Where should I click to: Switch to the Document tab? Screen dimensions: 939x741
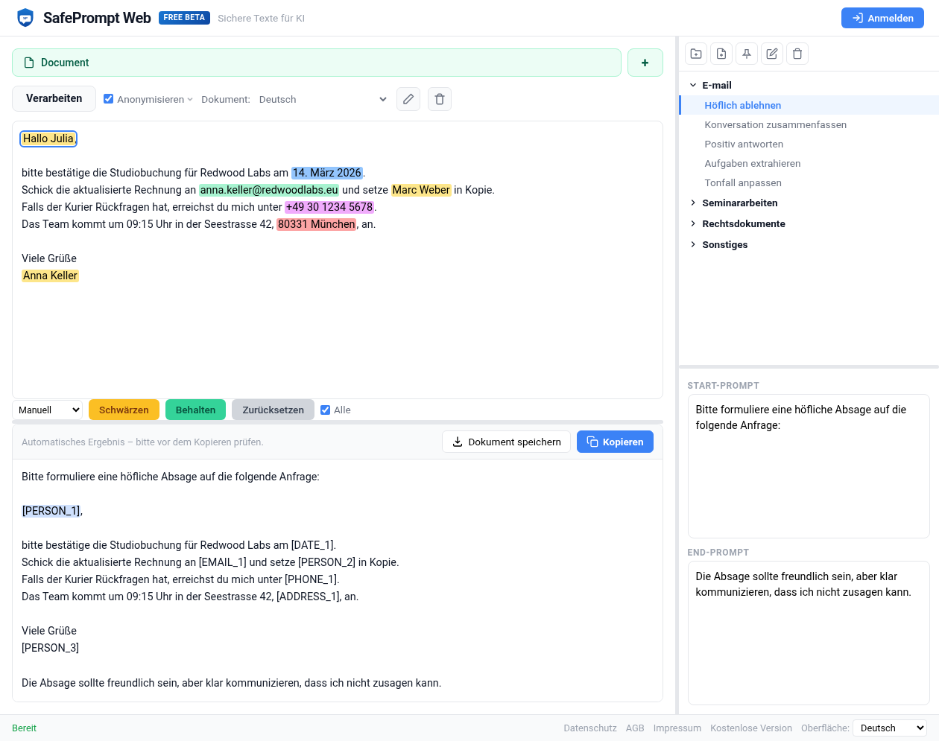coord(316,63)
